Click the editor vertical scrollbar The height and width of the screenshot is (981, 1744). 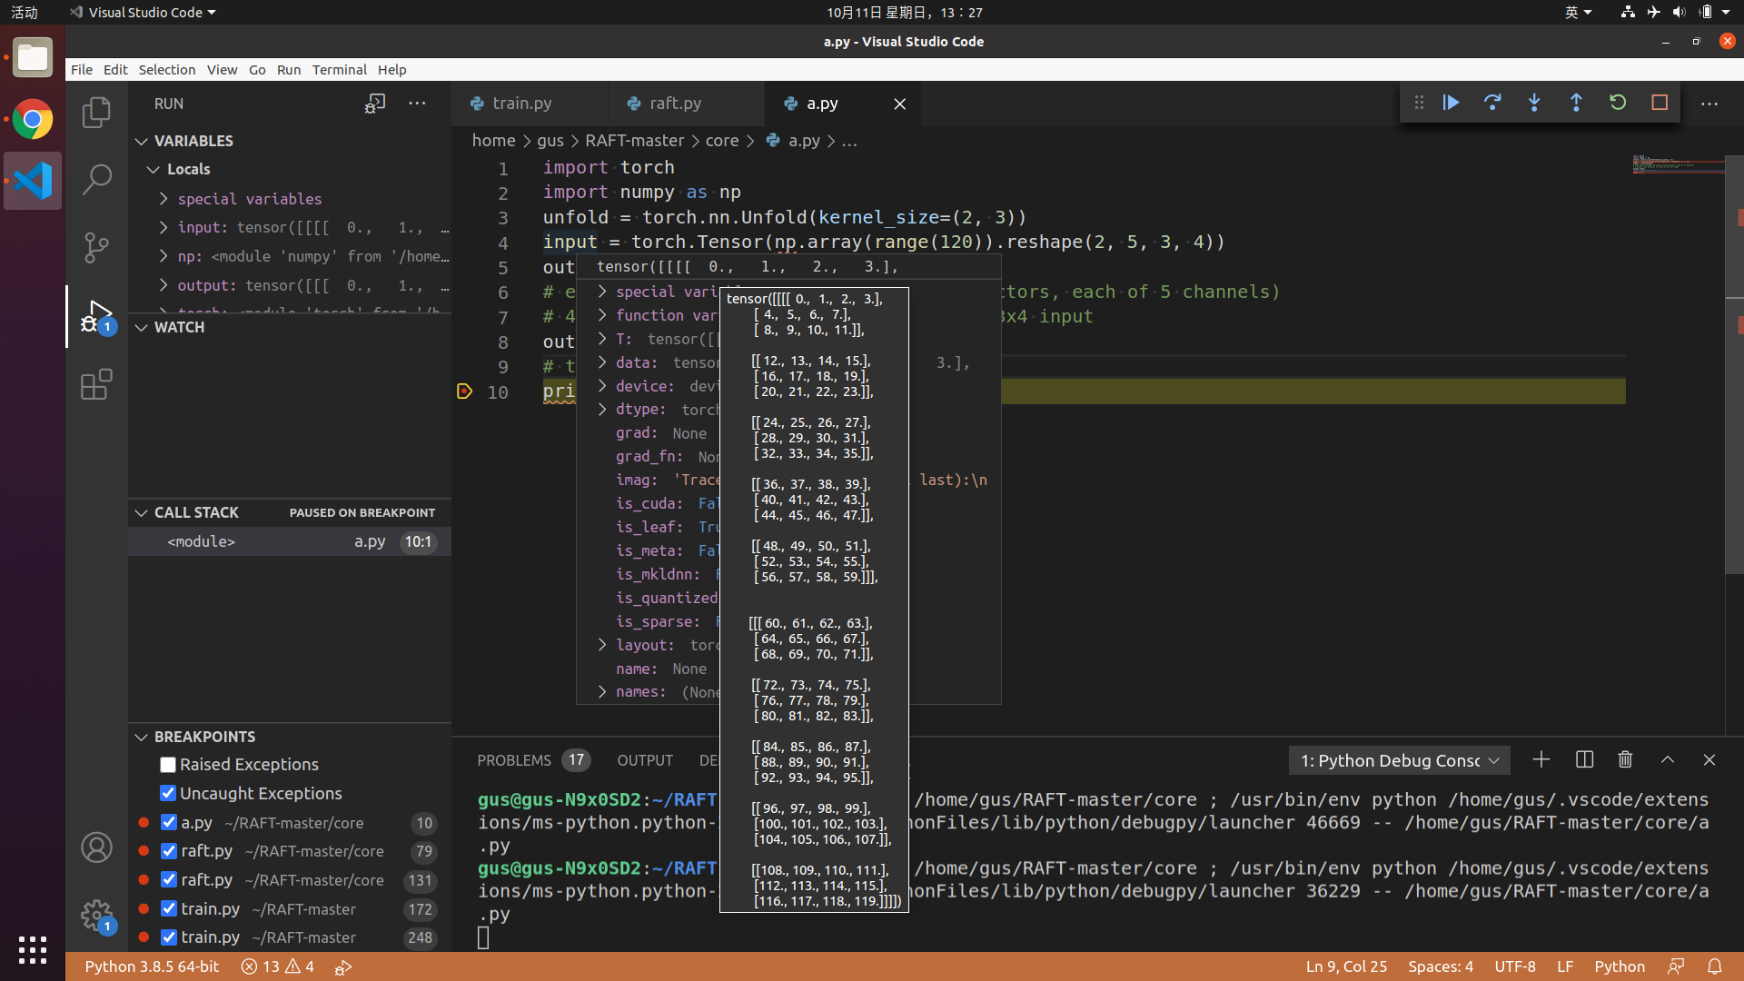[x=1734, y=363]
